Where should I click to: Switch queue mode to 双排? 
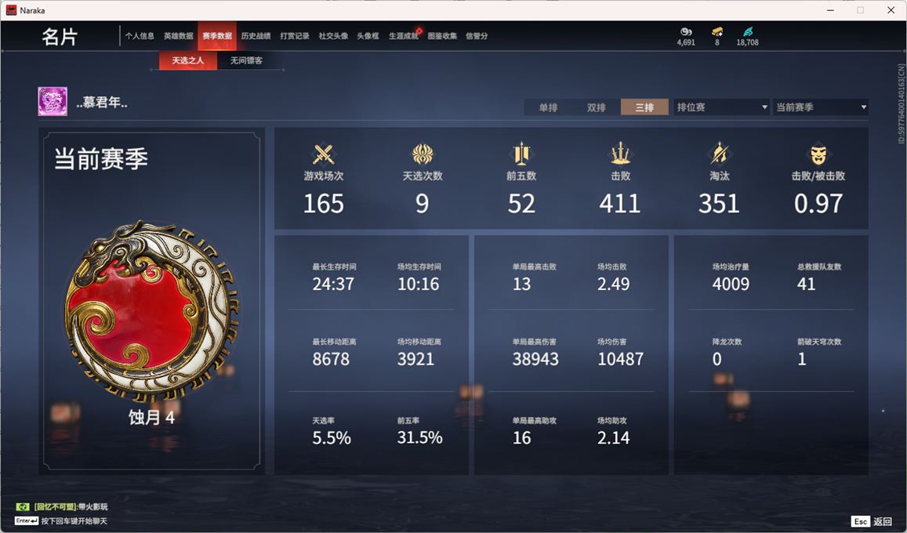596,107
